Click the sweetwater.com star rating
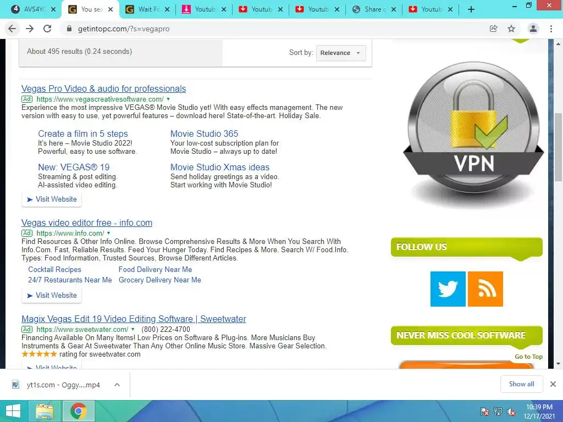Image resolution: width=563 pixels, height=422 pixels. pyautogui.click(x=39, y=354)
